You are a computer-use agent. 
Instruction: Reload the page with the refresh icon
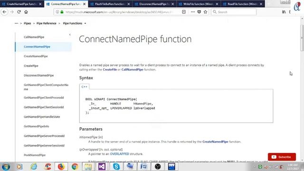point(19,12)
